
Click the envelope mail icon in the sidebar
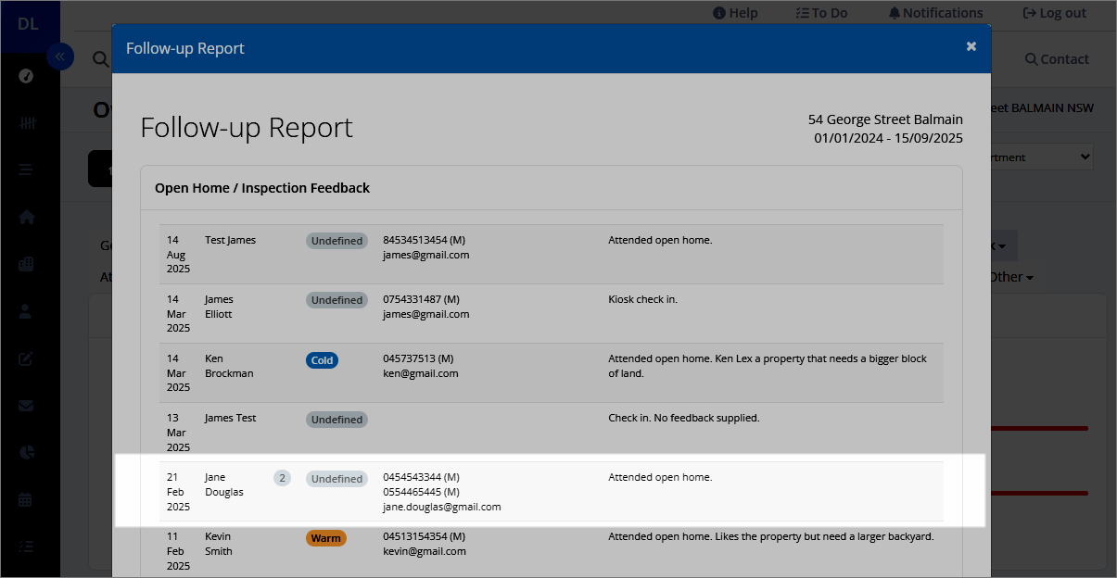(26, 406)
